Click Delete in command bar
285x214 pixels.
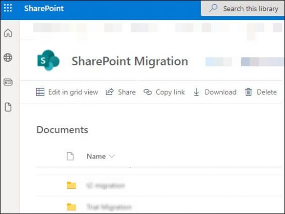(261, 92)
